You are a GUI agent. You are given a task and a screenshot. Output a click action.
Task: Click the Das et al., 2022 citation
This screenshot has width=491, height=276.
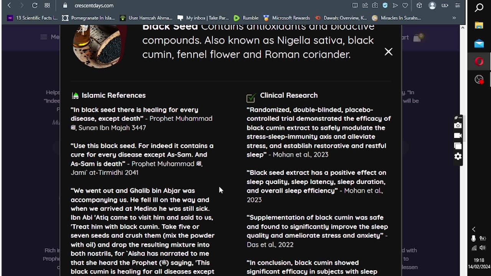point(270,245)
